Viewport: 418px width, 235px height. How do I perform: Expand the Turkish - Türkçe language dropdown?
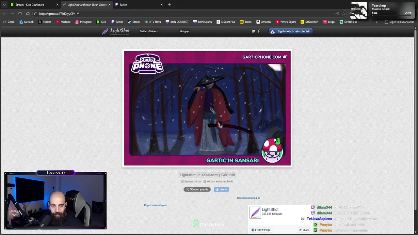click(x=149, y=31)
